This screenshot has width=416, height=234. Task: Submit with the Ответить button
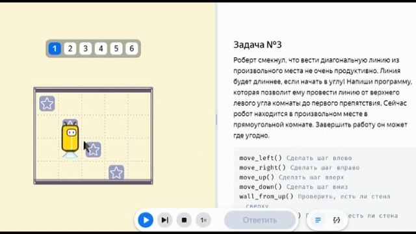260,220
